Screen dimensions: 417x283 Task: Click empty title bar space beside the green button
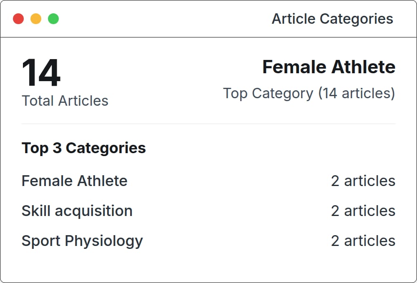click(167, 19)
